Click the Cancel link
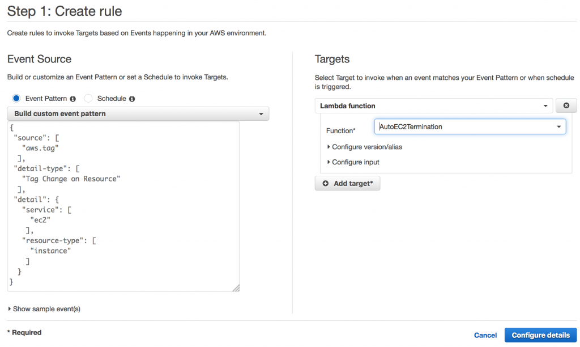580x347 pixels. (485, 335)
